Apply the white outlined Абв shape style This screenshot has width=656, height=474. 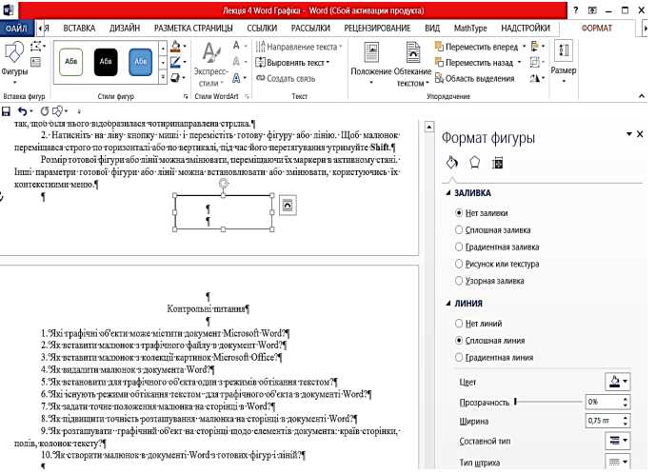click(x=71, y=62)
